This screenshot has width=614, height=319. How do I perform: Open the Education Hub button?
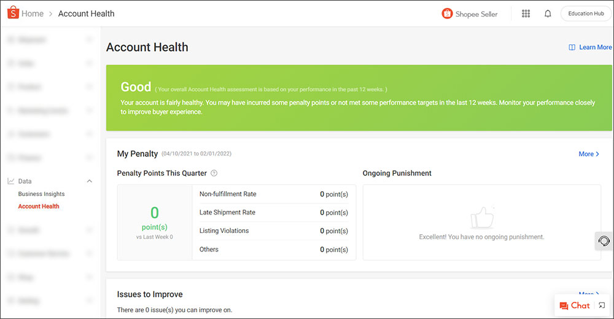coord(586,14)
